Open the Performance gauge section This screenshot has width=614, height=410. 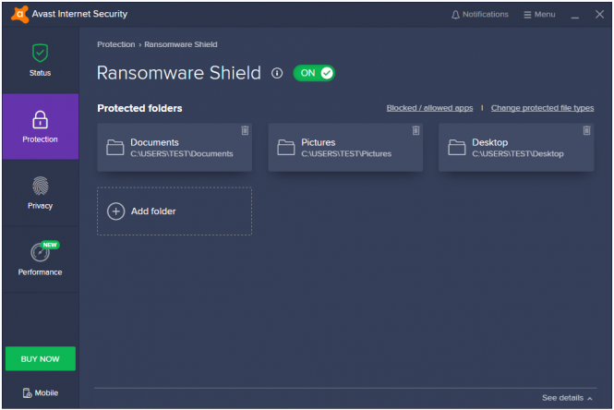point(40,259)
